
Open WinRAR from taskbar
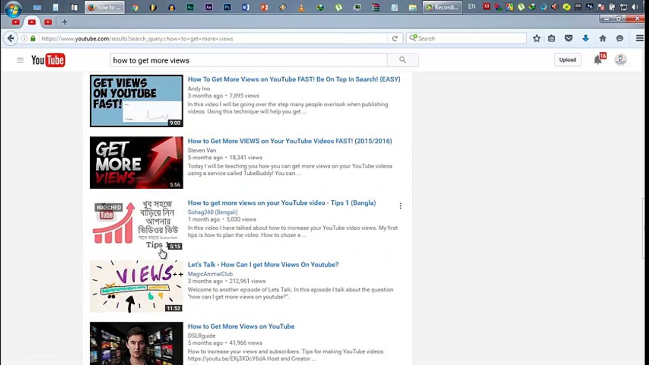pos(375,8)
